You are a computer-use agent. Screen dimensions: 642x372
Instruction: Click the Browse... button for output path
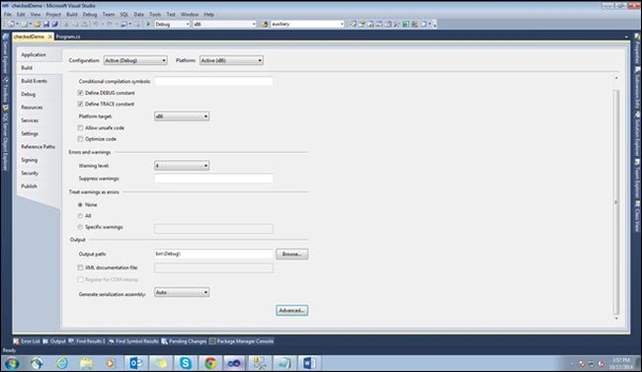(x=292, y=255)
